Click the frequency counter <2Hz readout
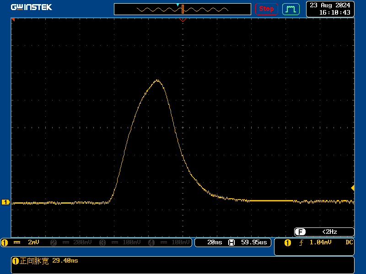The width and height of the screenshot is (366, 274). [329, 232]
